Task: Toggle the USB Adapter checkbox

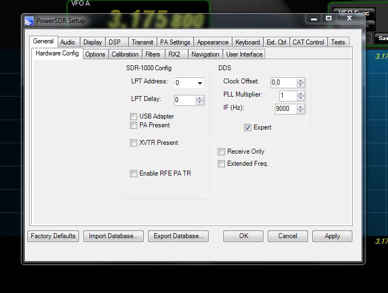Action: pyautogui.click(x=133, y=116)
